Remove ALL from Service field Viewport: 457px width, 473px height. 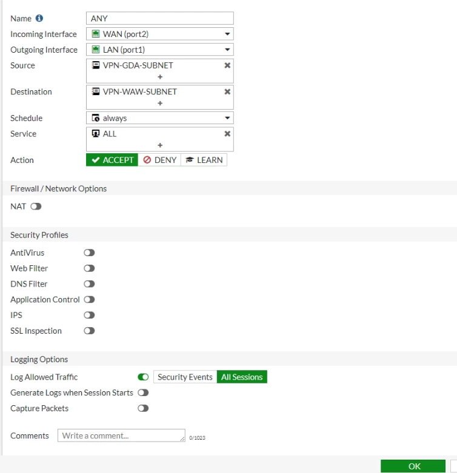tap(227, 133)
